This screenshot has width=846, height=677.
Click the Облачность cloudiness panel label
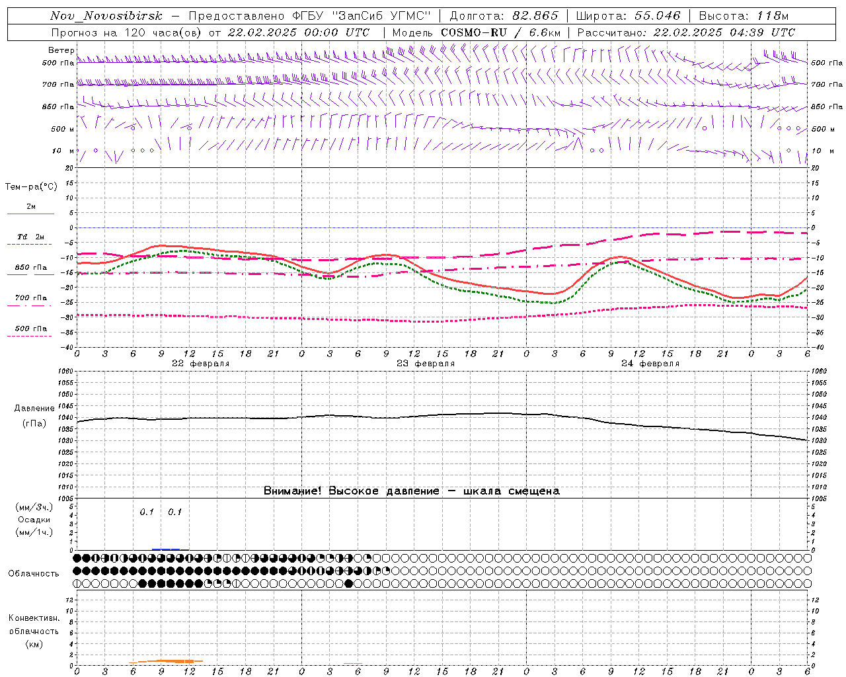(x=34, y=573)
